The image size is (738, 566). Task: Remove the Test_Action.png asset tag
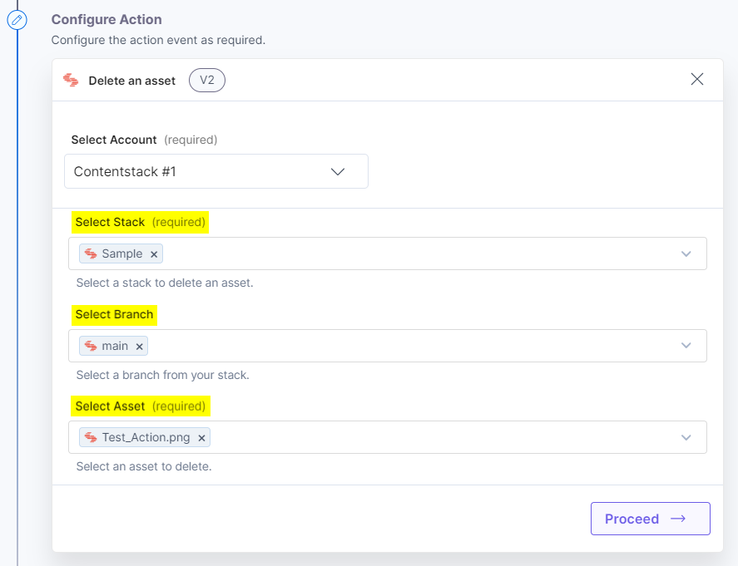tap(201, 438)
